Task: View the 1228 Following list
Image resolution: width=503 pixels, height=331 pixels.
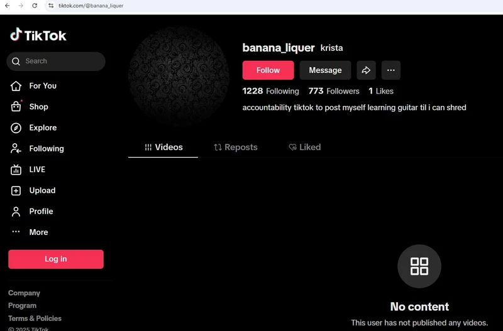Action: click(270, 91)
